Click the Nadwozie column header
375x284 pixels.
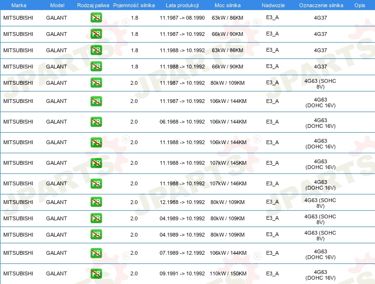[x=273, y=5]
